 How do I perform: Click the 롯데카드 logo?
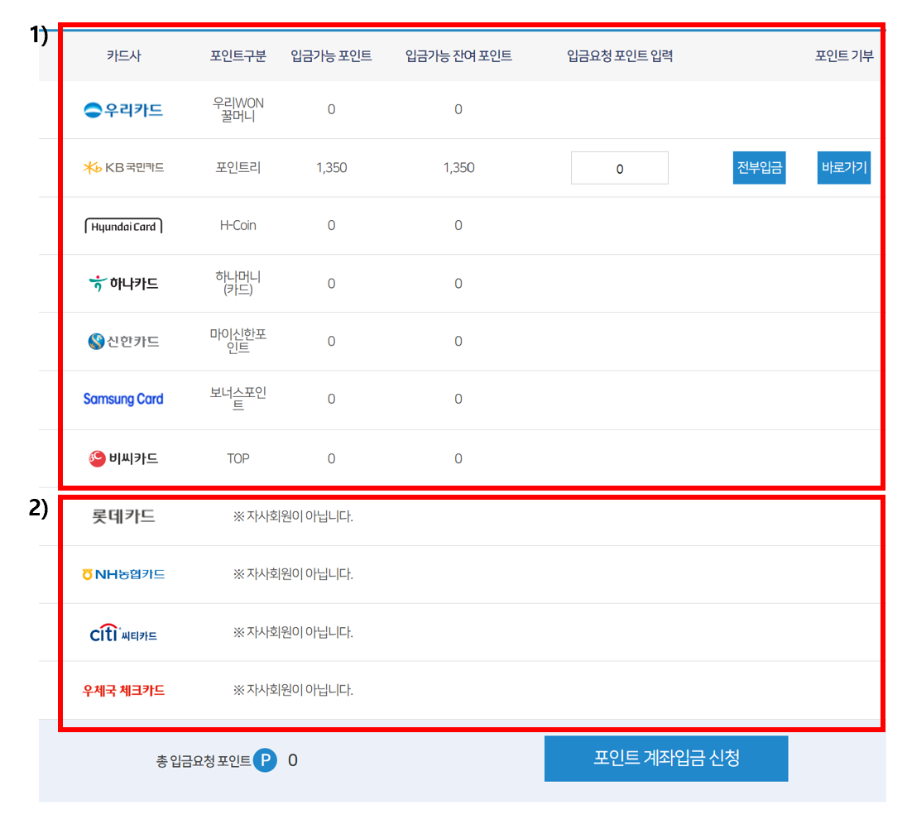(123, 515)
